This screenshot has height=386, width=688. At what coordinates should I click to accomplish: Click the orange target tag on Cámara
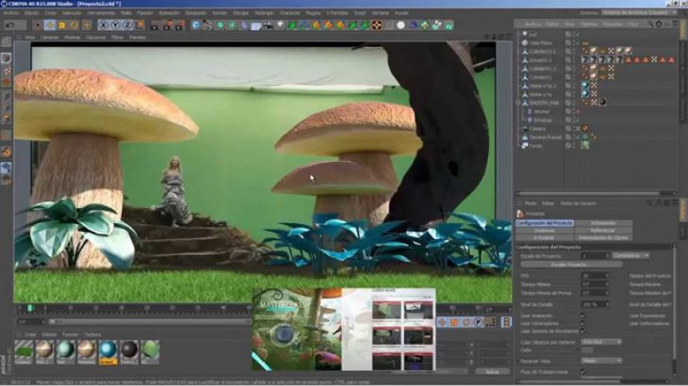585,128
